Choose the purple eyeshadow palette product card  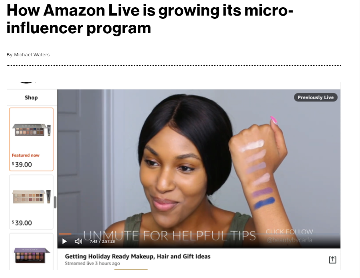click(x=31, y=252)
